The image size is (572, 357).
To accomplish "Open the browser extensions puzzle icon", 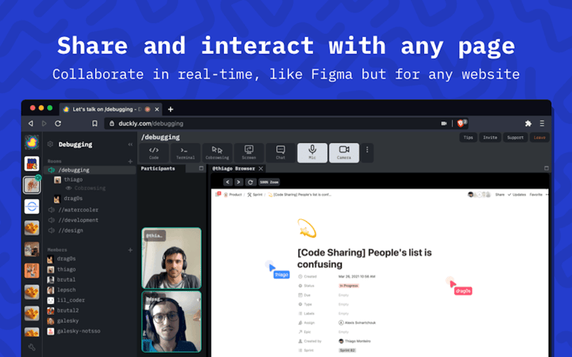I will point(528,124).
